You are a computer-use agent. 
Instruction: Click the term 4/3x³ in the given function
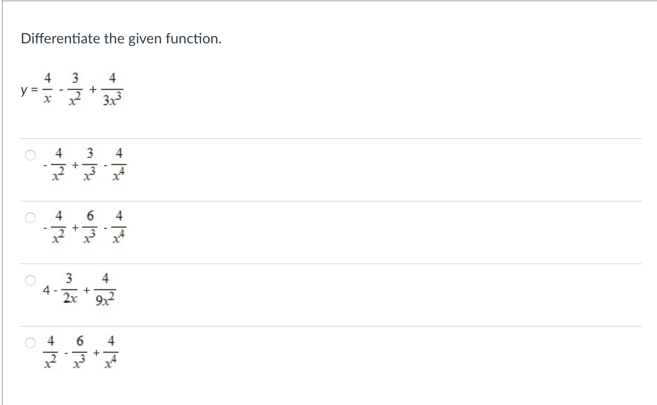(x=111, y=89)
